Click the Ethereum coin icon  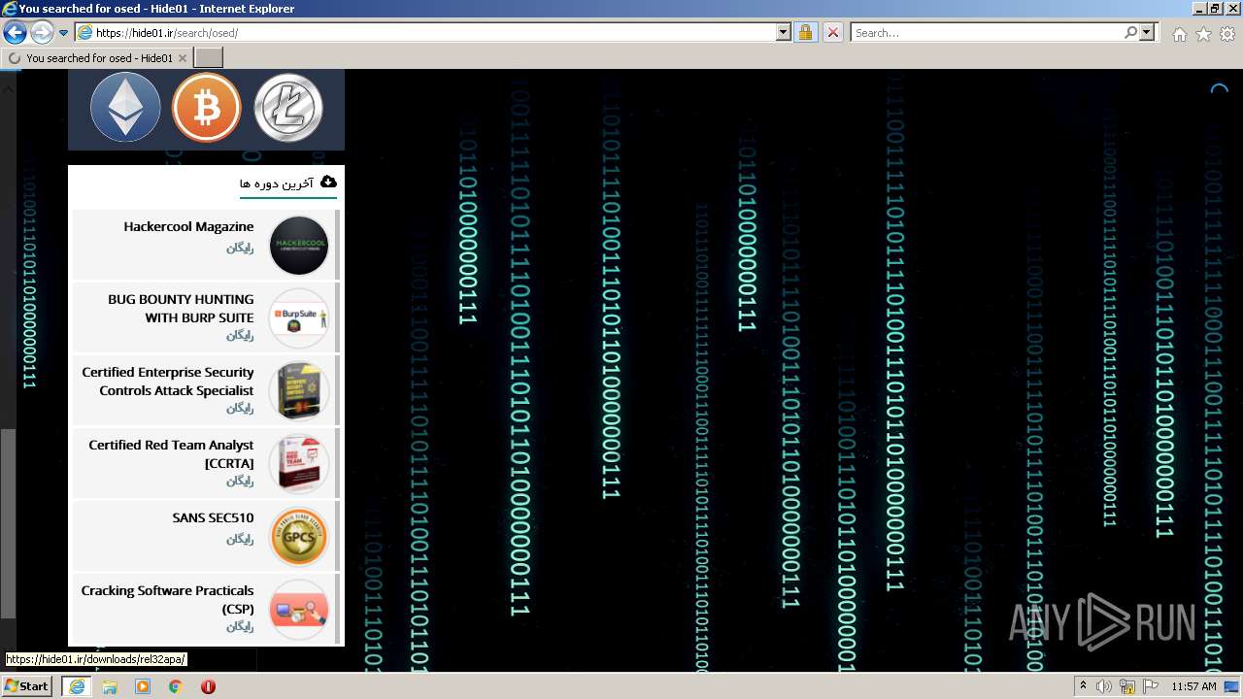[x=125, y=108]
